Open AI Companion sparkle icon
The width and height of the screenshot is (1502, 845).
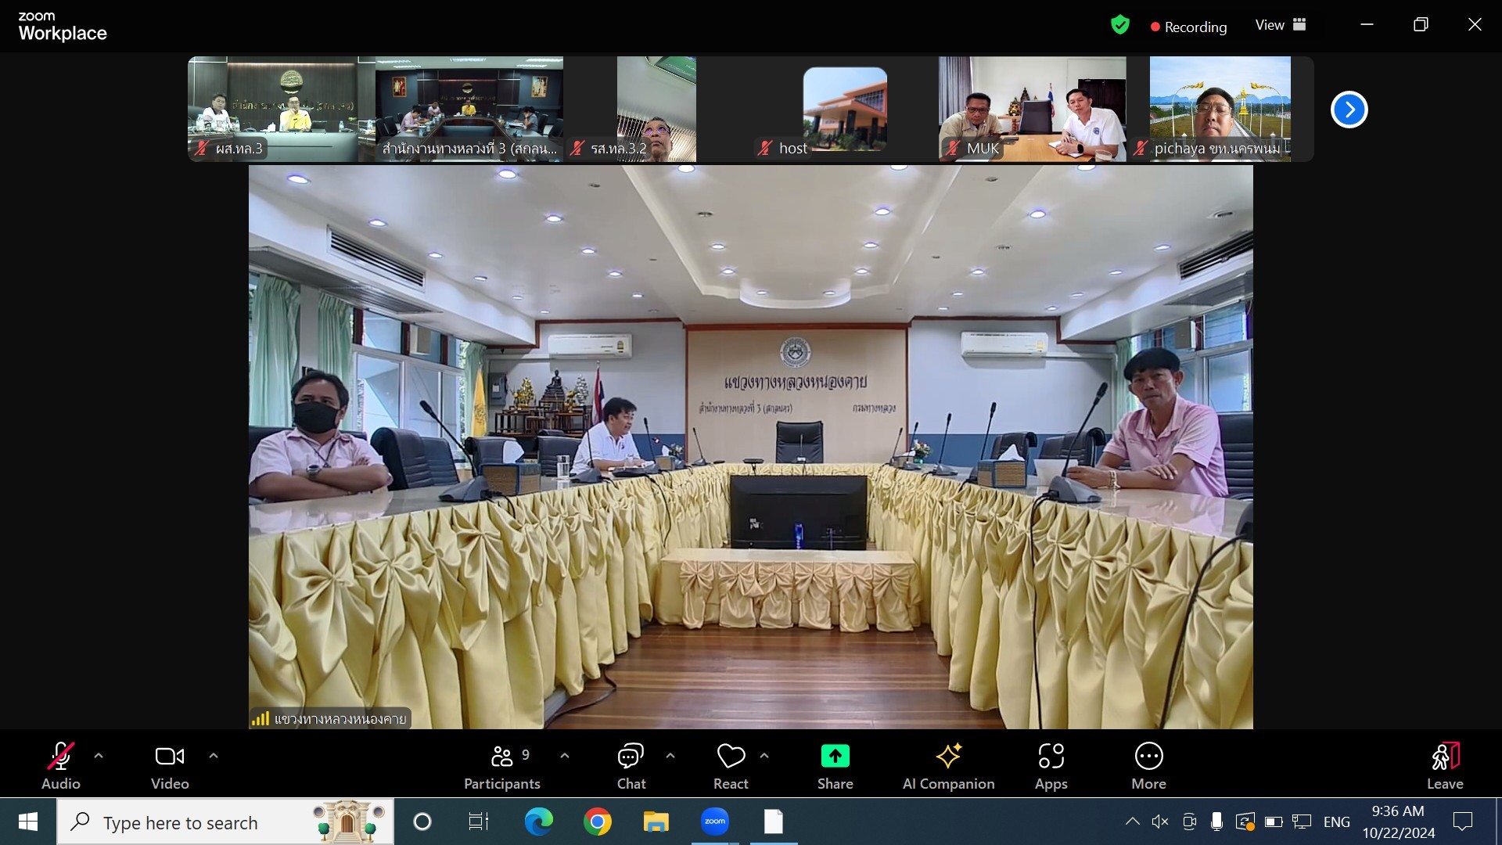point(948,757)
